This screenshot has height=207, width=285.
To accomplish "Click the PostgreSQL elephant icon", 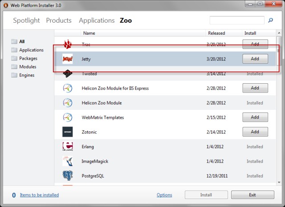I will coord(68,175).
